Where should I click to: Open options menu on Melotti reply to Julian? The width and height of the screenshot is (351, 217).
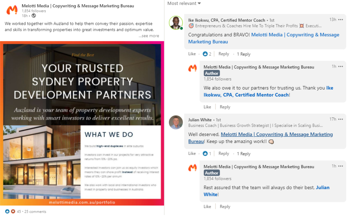coord(340,166)
